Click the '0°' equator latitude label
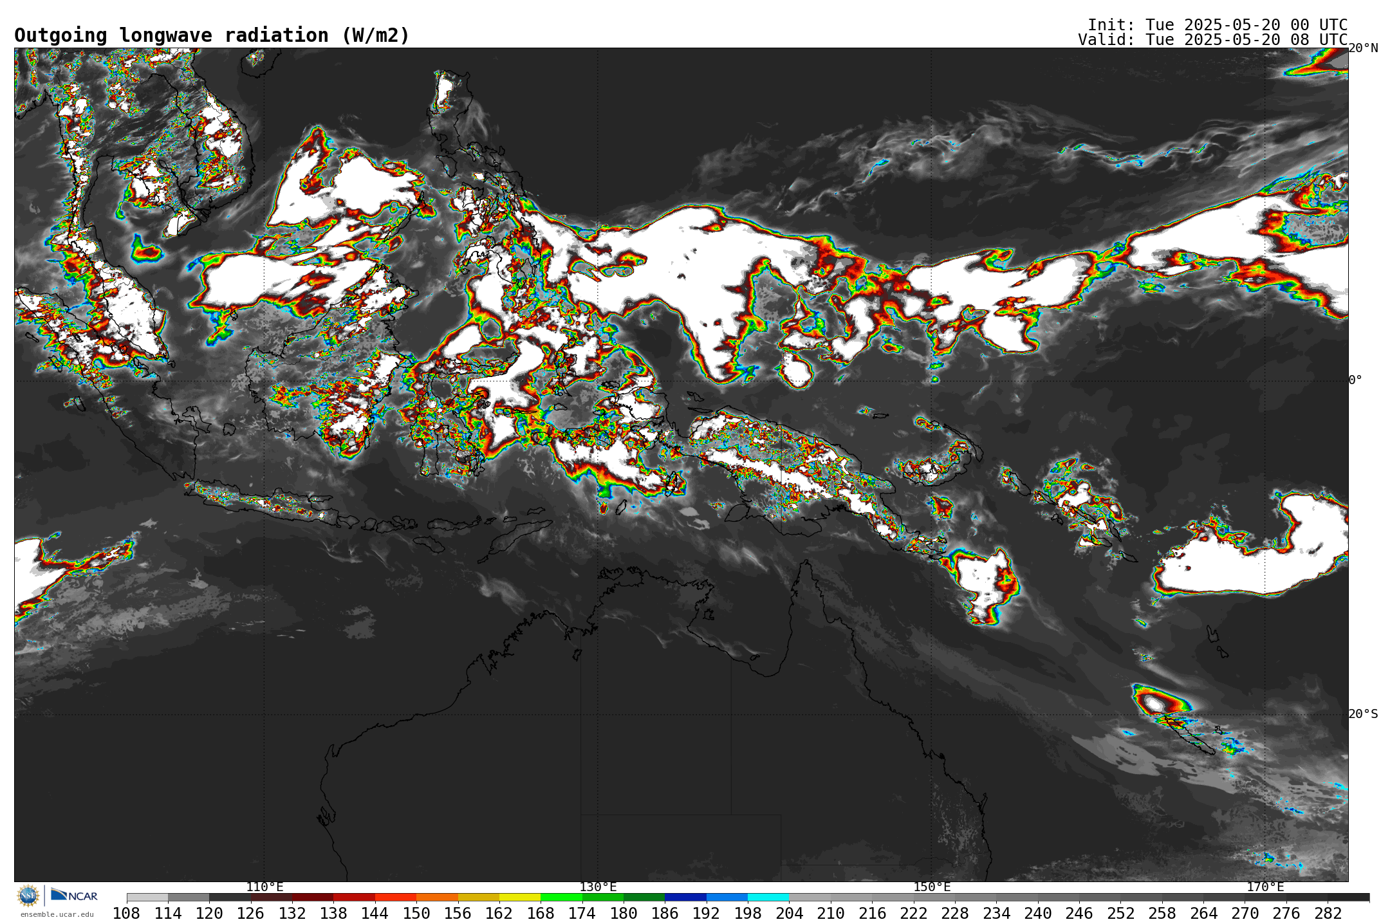 [1355, 380]
